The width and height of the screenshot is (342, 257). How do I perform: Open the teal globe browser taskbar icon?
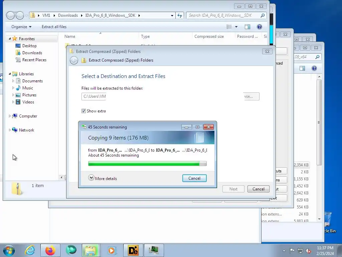[x=71, y=250]
